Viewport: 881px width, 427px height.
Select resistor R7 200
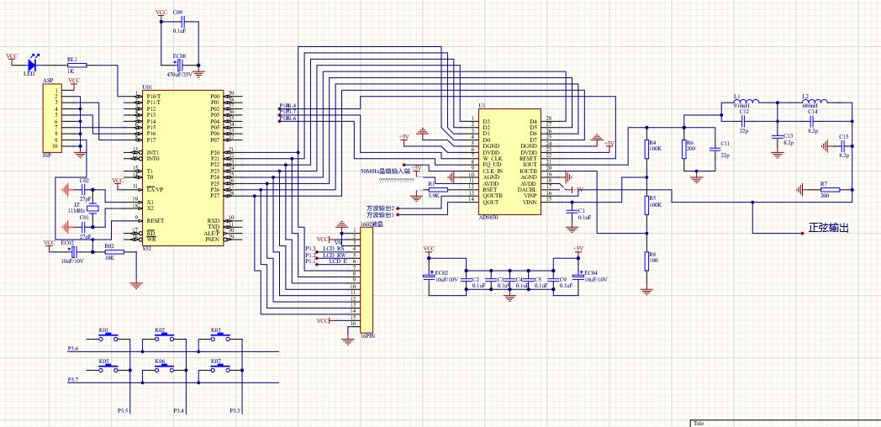tap(830, 189)
